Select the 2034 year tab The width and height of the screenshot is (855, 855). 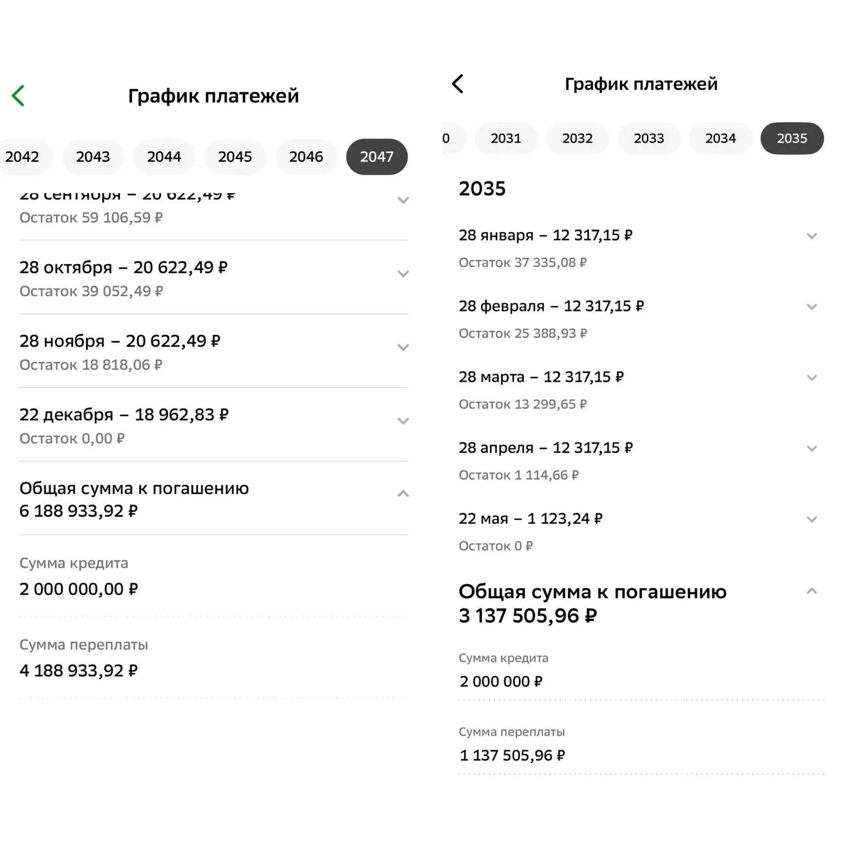tap(721, 138)
